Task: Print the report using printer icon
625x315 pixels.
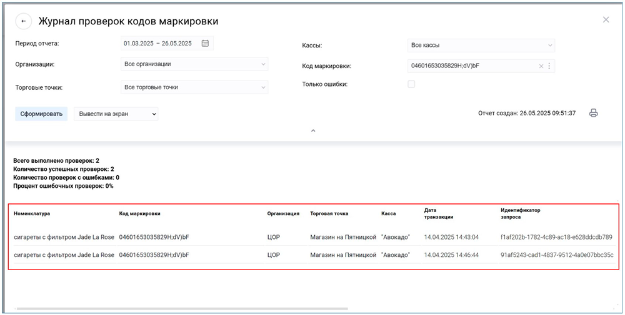Action: tap(594, 114)
